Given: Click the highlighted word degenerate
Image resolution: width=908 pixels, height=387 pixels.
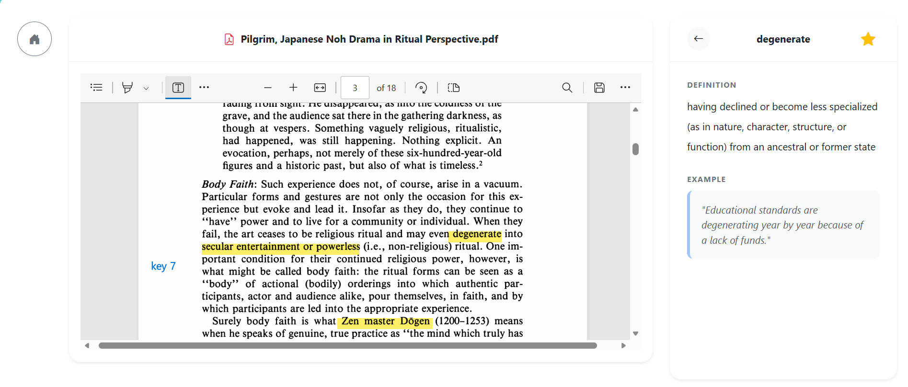Looking at the screenshot, I should [477, 234].
